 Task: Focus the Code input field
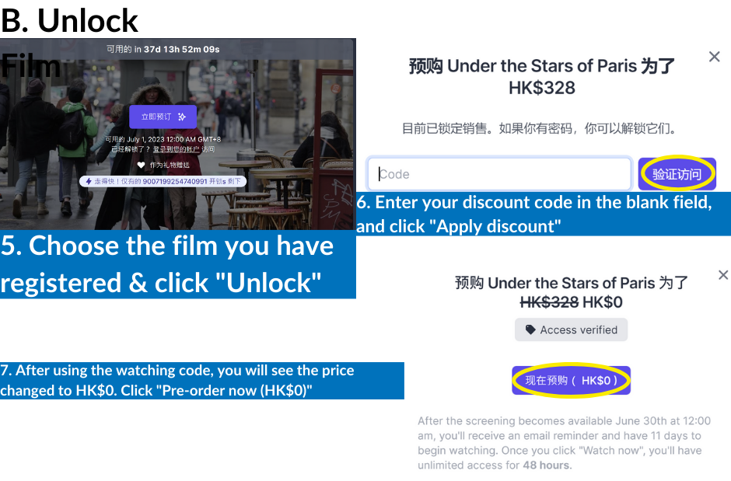499,174
